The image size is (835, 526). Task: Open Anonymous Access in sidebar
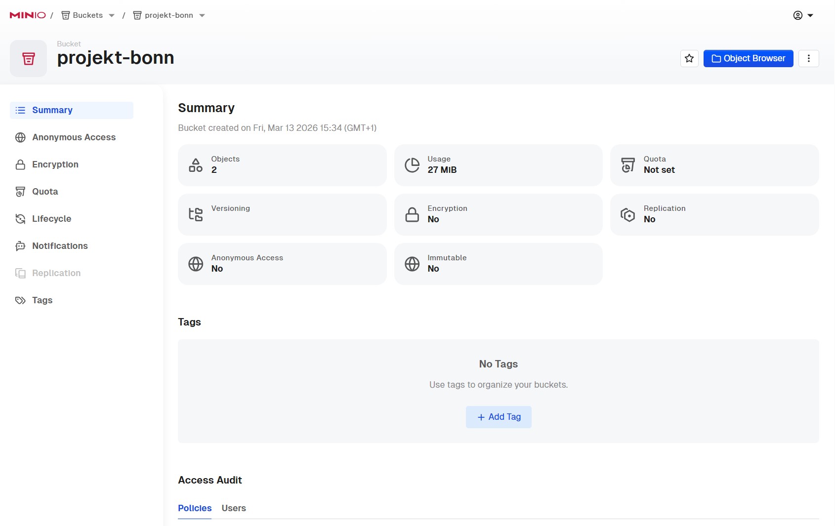74,137
